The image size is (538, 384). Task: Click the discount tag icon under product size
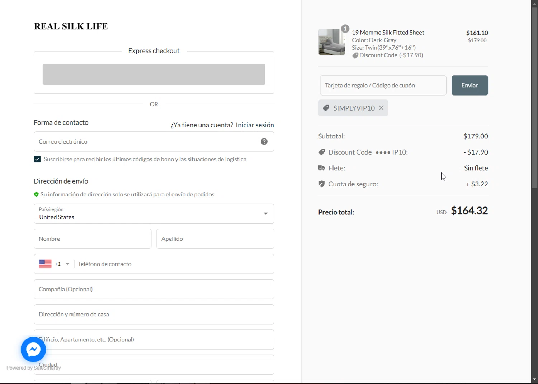[x=355, y=55]
